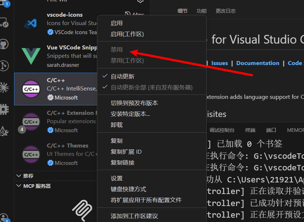Open the Accounts icon at the bottom of the activity bar

click(x=4, y=218)
